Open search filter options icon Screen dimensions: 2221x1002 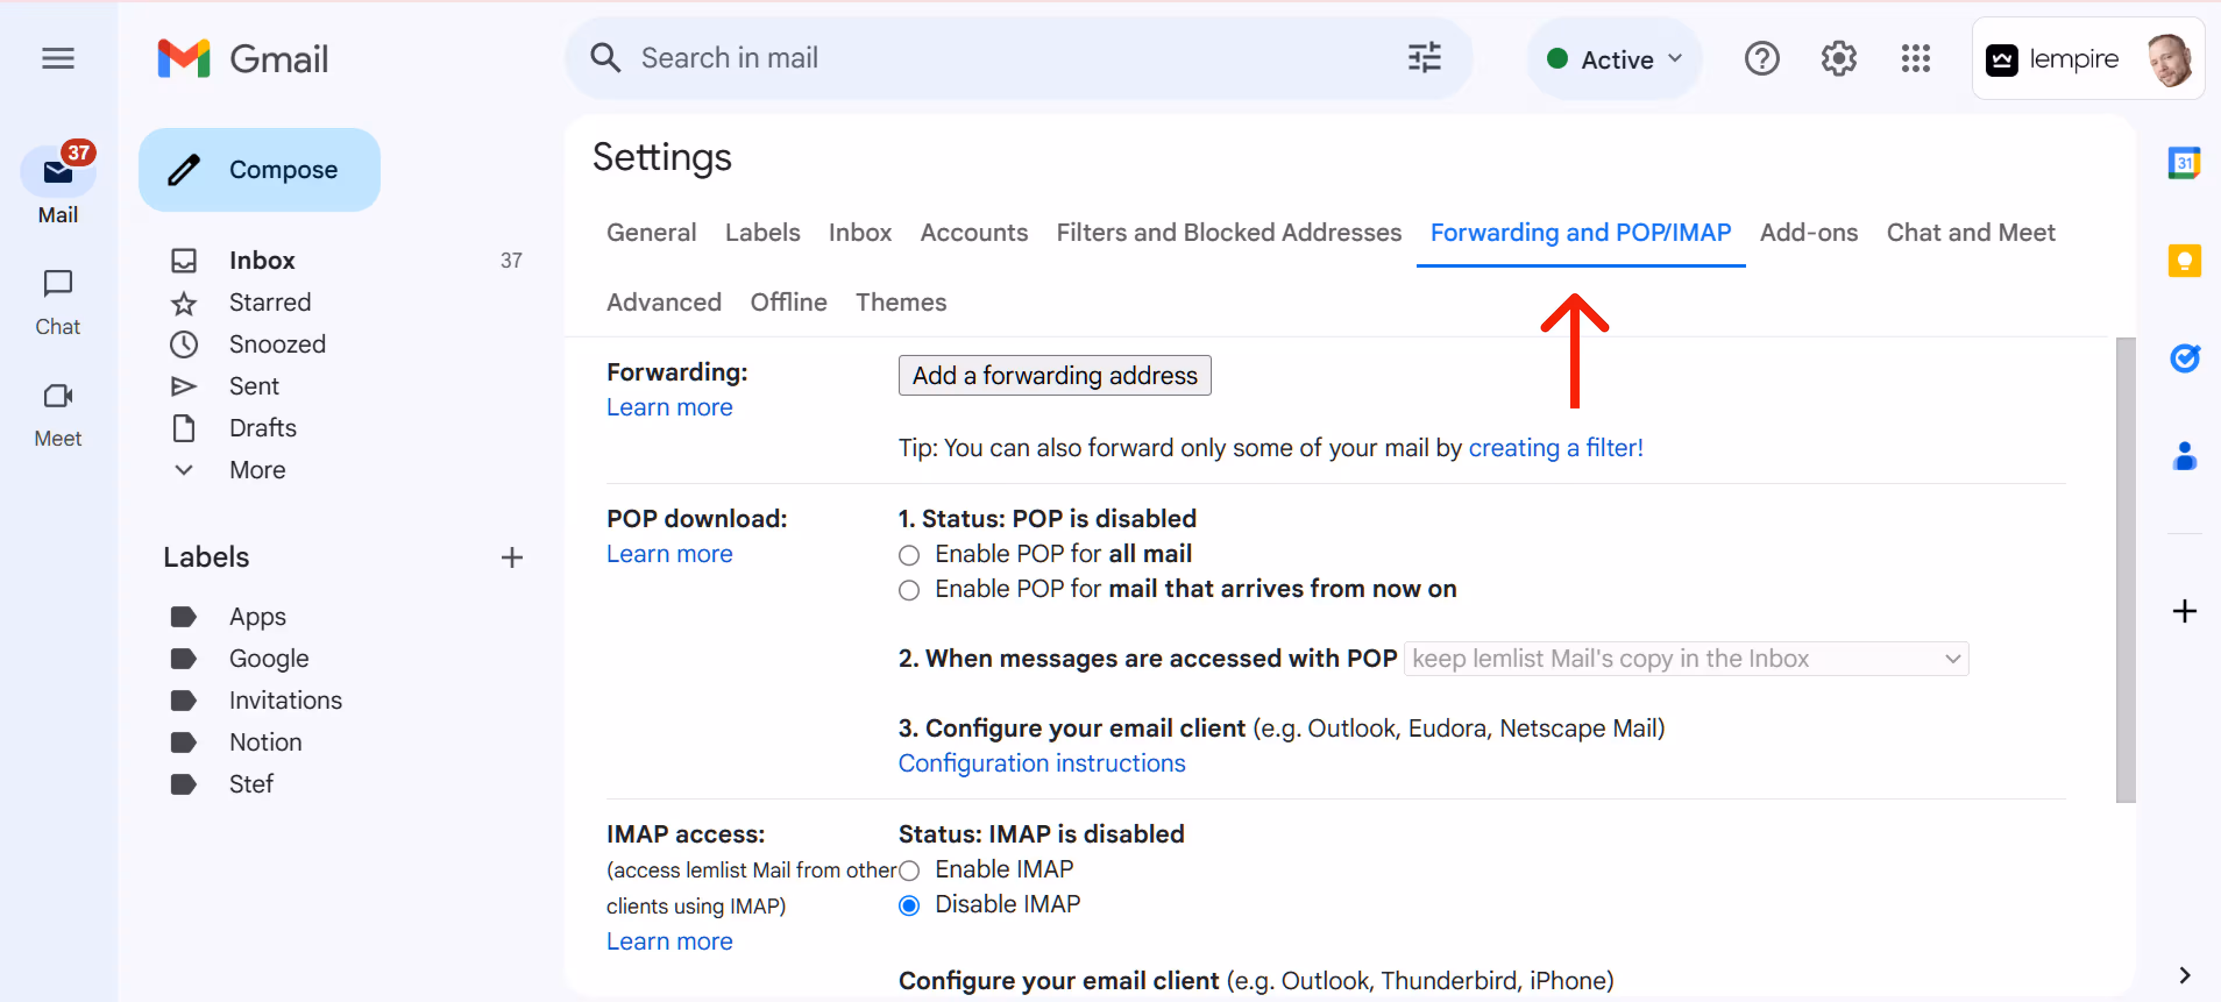tap(1424, 59)
